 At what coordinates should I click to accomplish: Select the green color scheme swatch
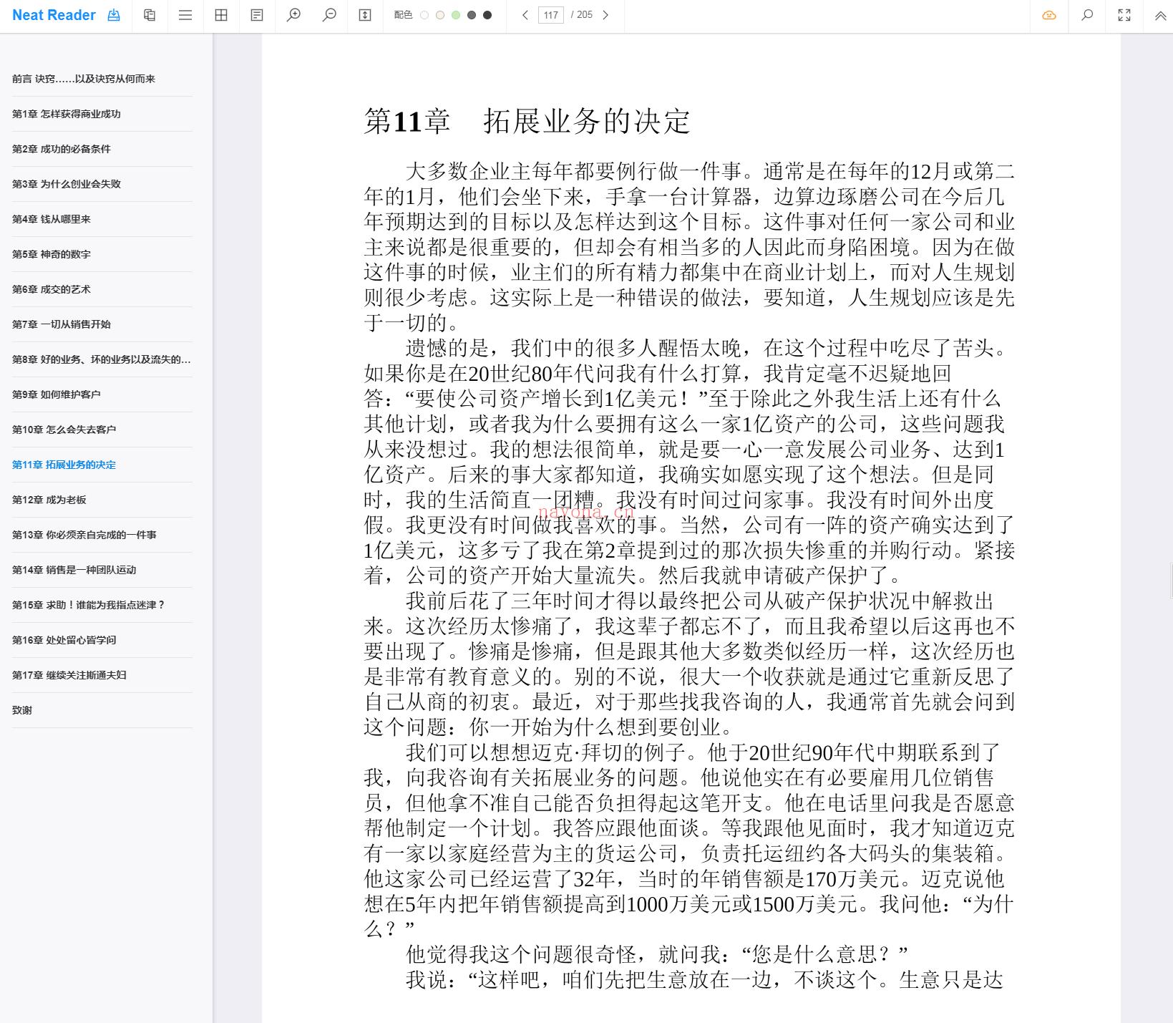[x=456, y=15]
